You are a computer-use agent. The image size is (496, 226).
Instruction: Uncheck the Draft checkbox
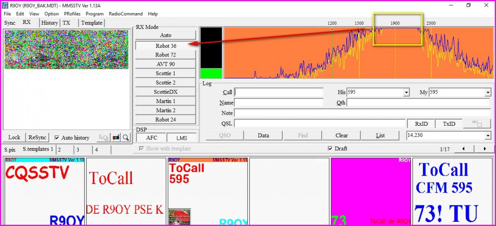click(x=329, y=148)
